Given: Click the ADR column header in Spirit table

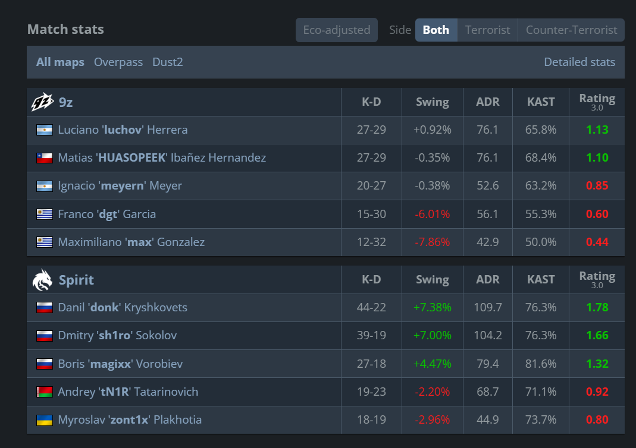Looking at the screenshot, I should (x=487, y=279).
